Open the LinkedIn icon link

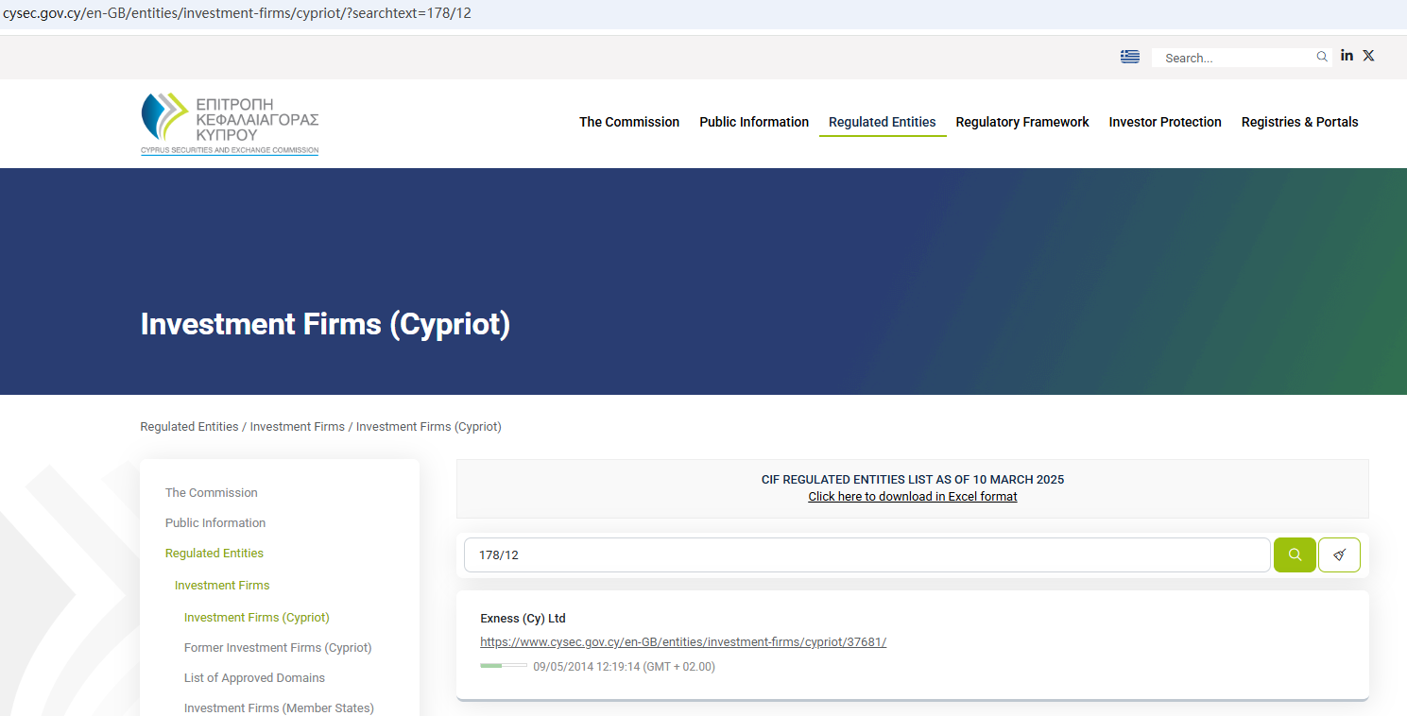point(1347,56)
